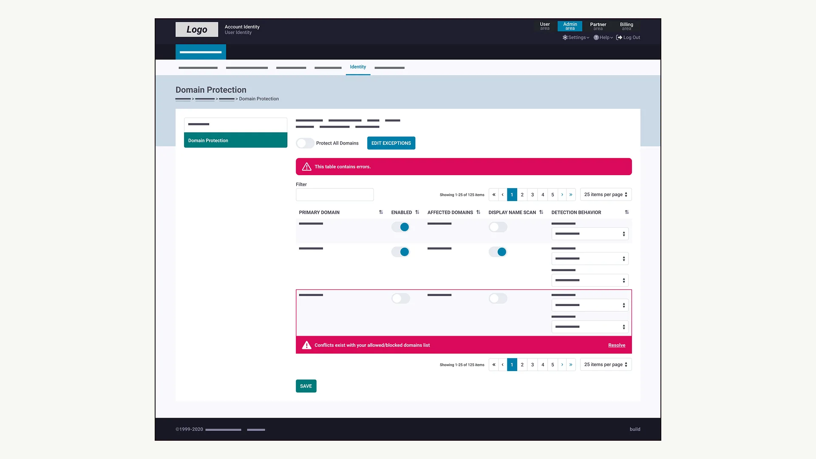Sort by Detection Behavior column icon
The image size is (816, 459).
[627, 212]
